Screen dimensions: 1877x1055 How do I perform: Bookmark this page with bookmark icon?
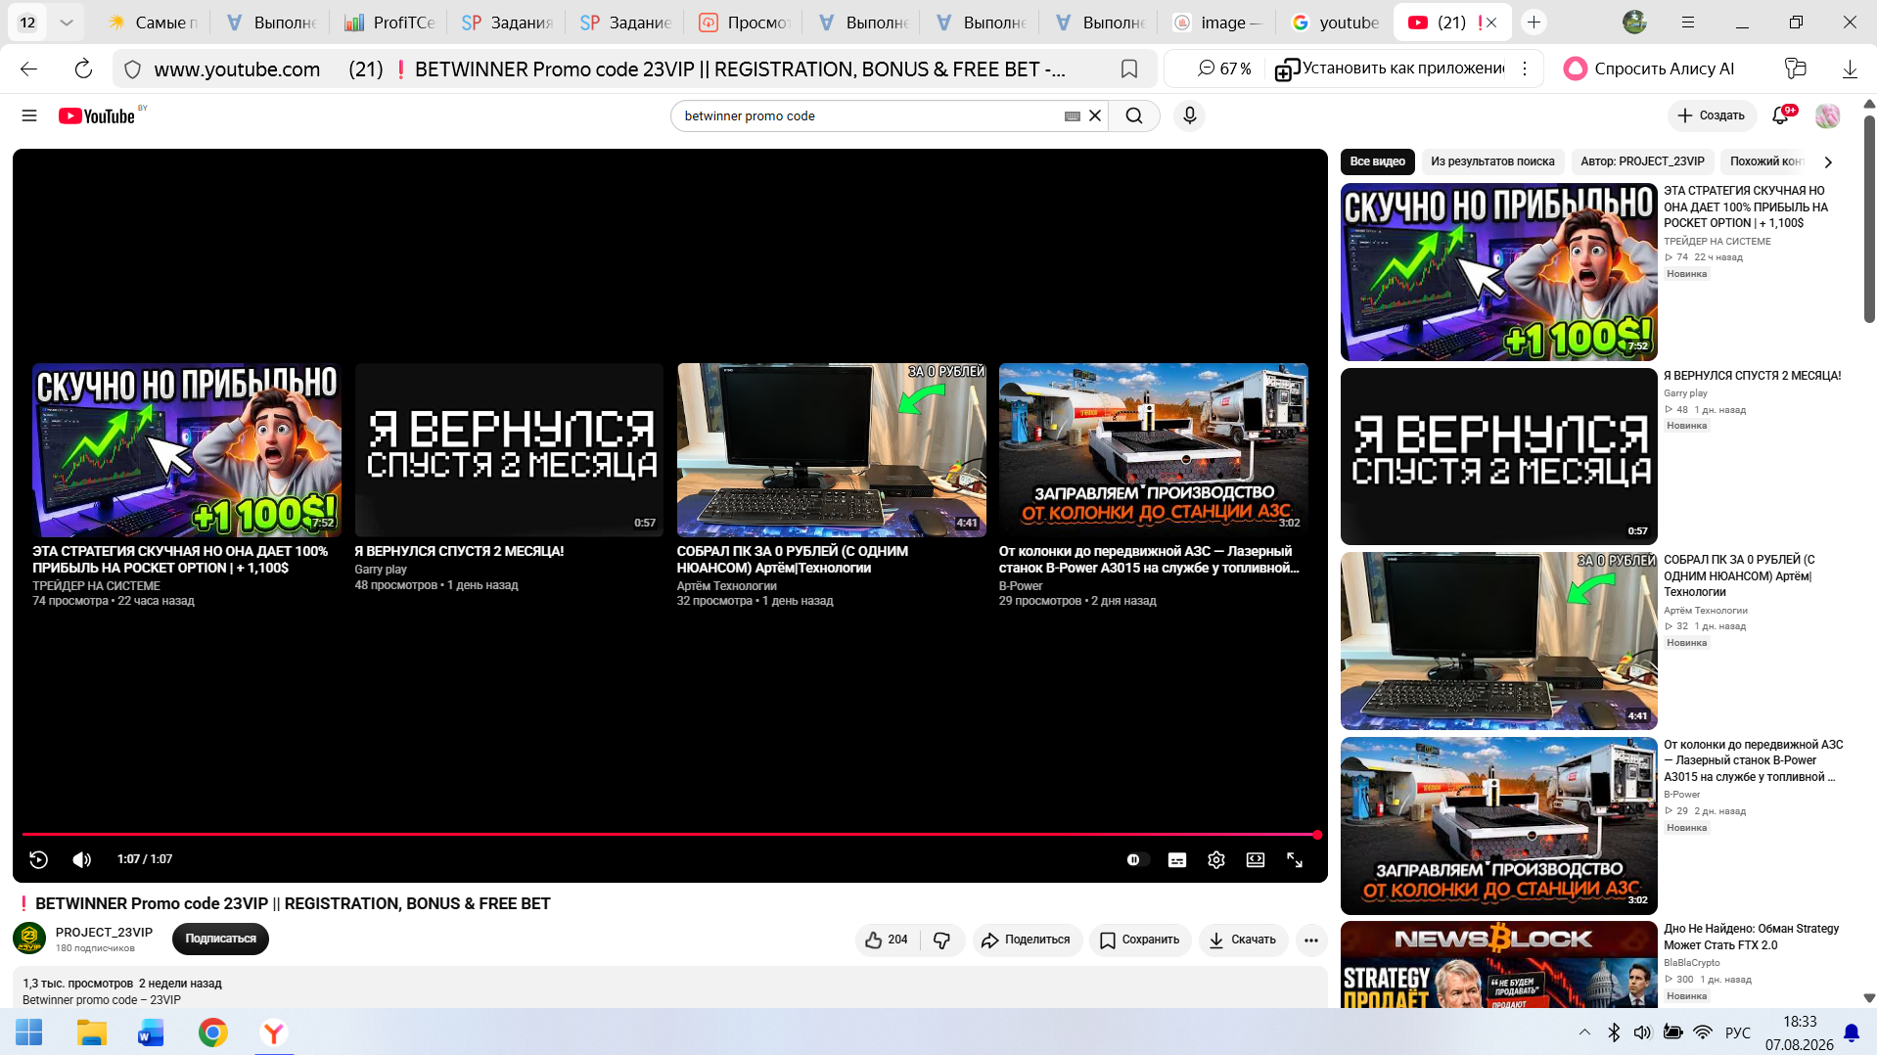pos(1128,69)
